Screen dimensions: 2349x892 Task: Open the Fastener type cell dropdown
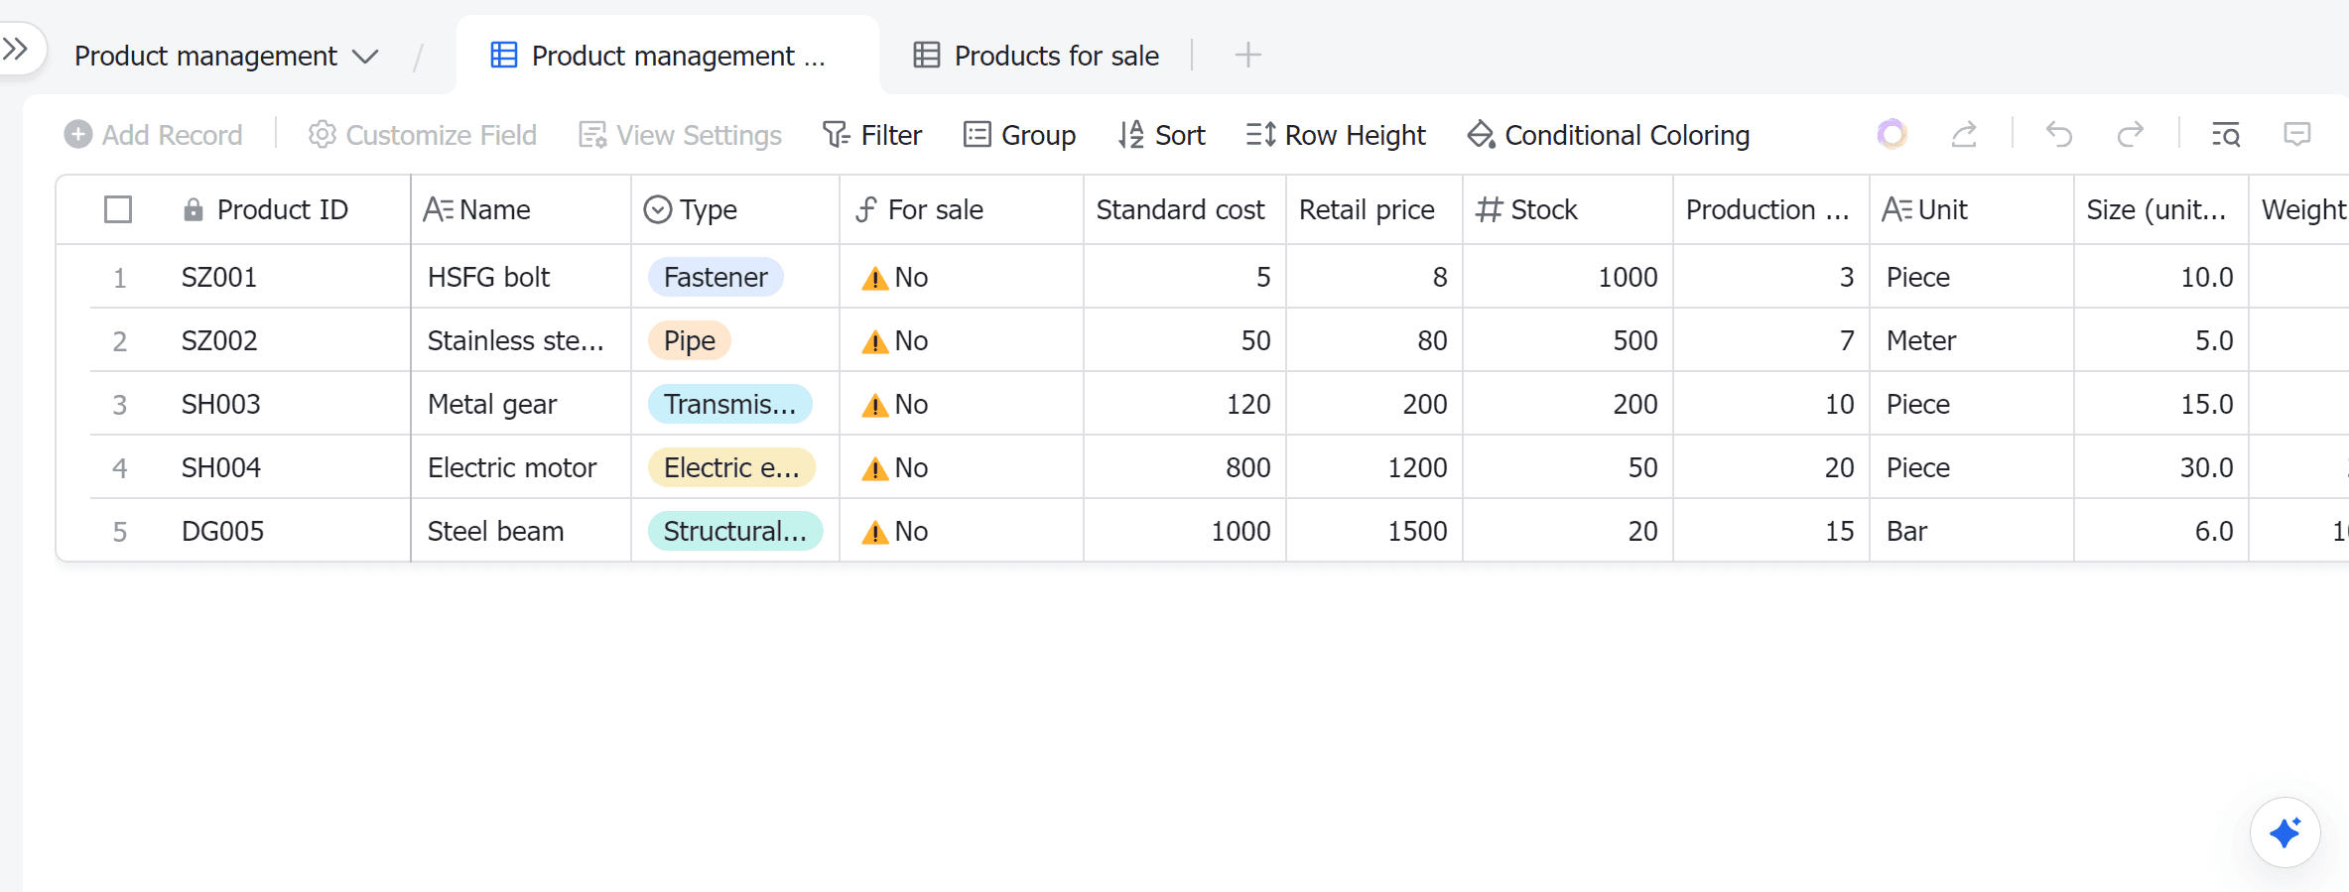(x=716, y=277)
